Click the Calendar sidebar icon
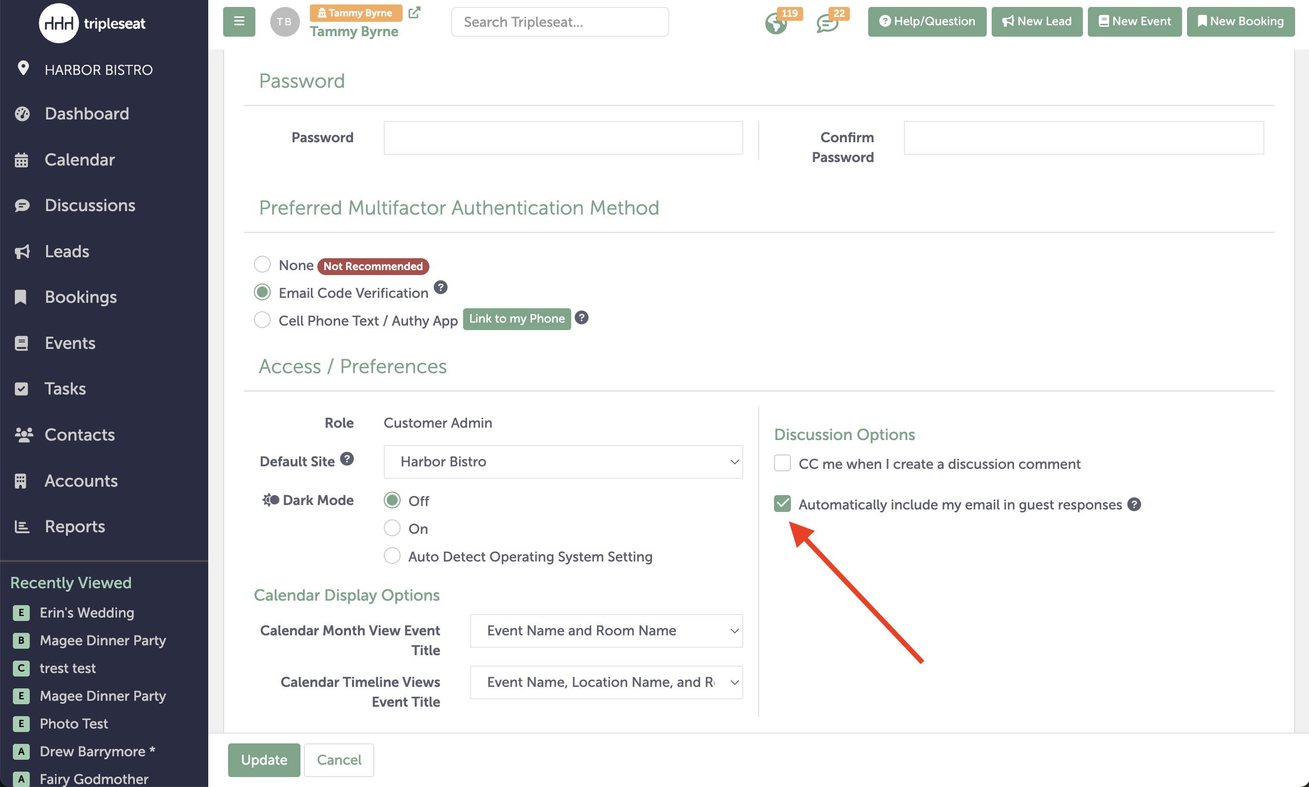This screenshot has height=787, width=1309. point(21,160)
